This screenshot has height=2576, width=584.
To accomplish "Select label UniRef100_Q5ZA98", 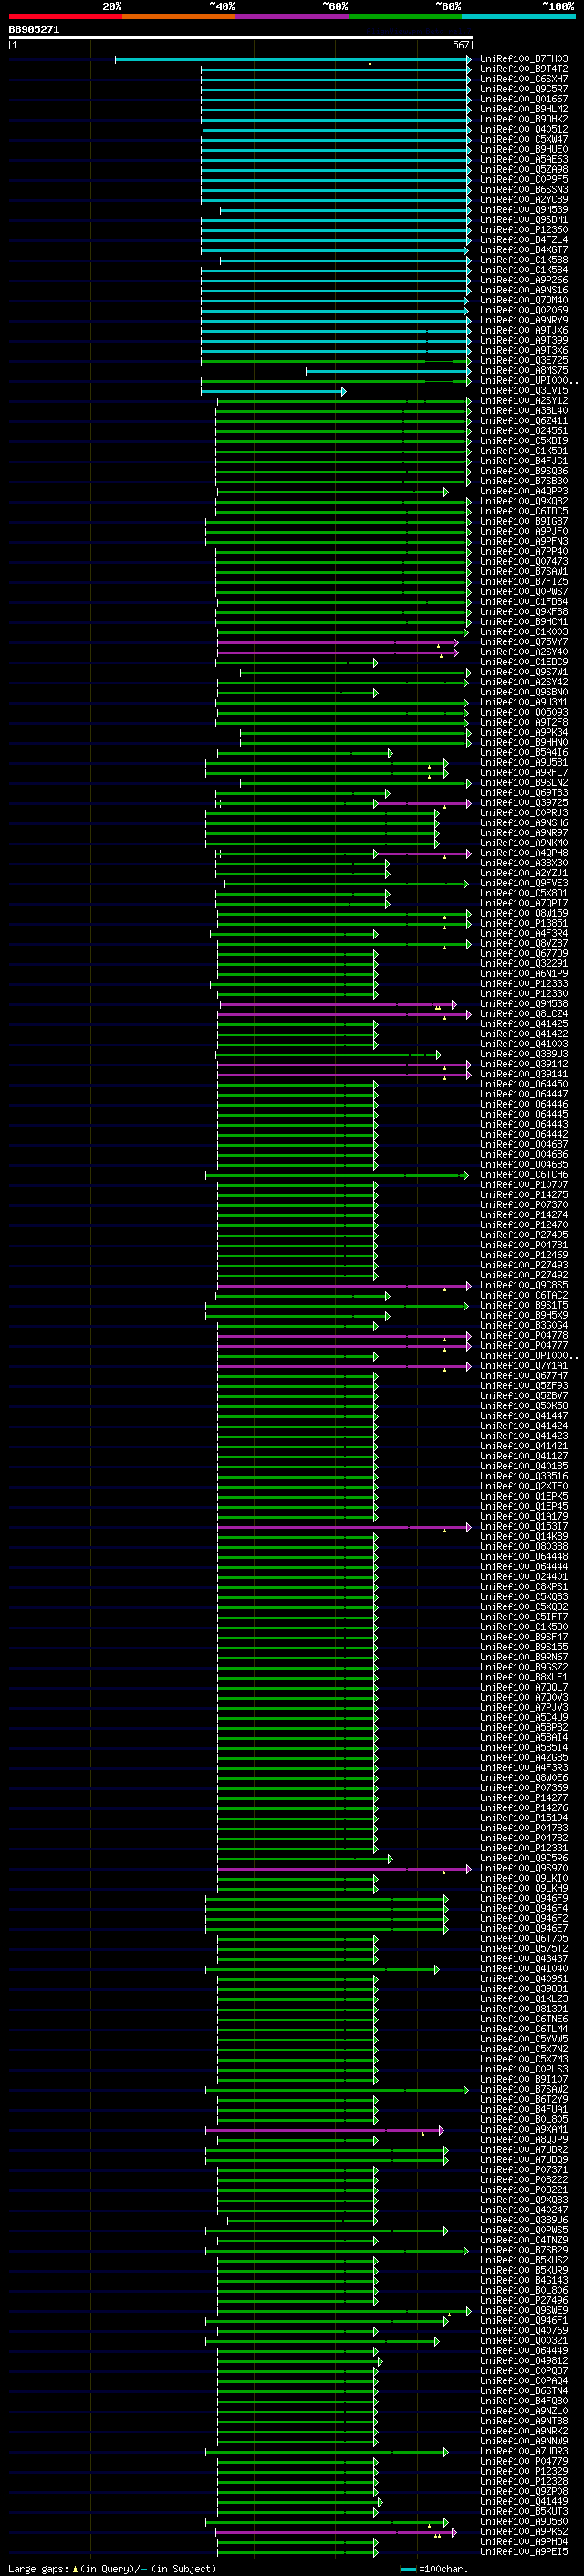I will (x=524, y=169).
